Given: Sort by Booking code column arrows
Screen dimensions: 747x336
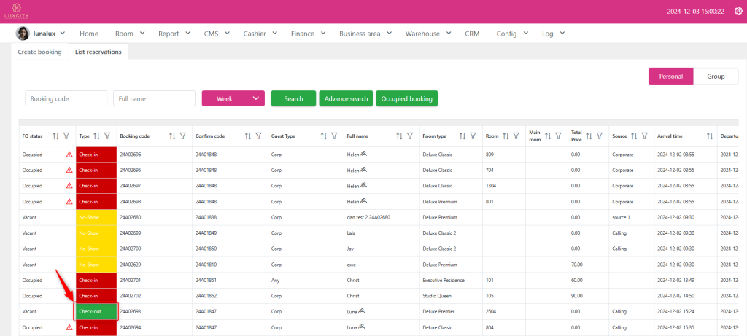Looking at the screenshot, I should point(172,136).
